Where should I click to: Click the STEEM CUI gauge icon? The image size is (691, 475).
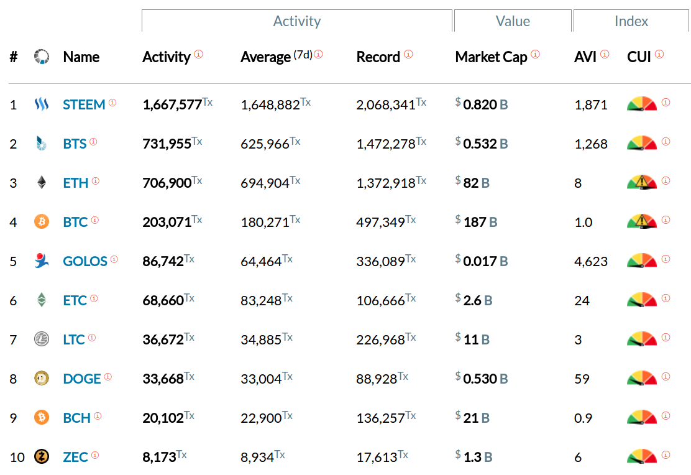click(642, 104)
